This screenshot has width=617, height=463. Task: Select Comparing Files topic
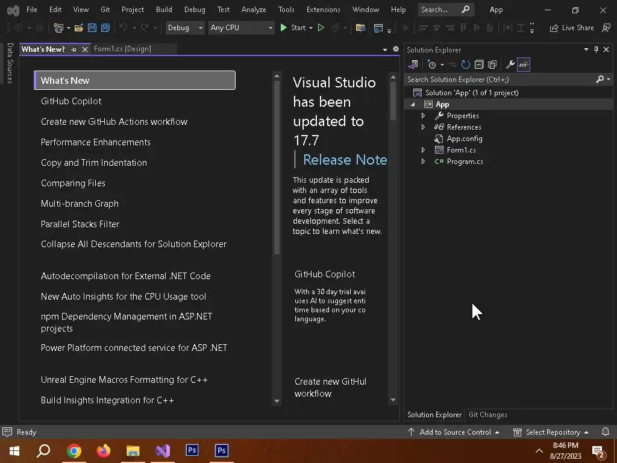(73, 183)
